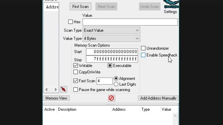Open the Value Type dropdown
Viewport: 223px width, 125px height.
(x=111, y=39)
